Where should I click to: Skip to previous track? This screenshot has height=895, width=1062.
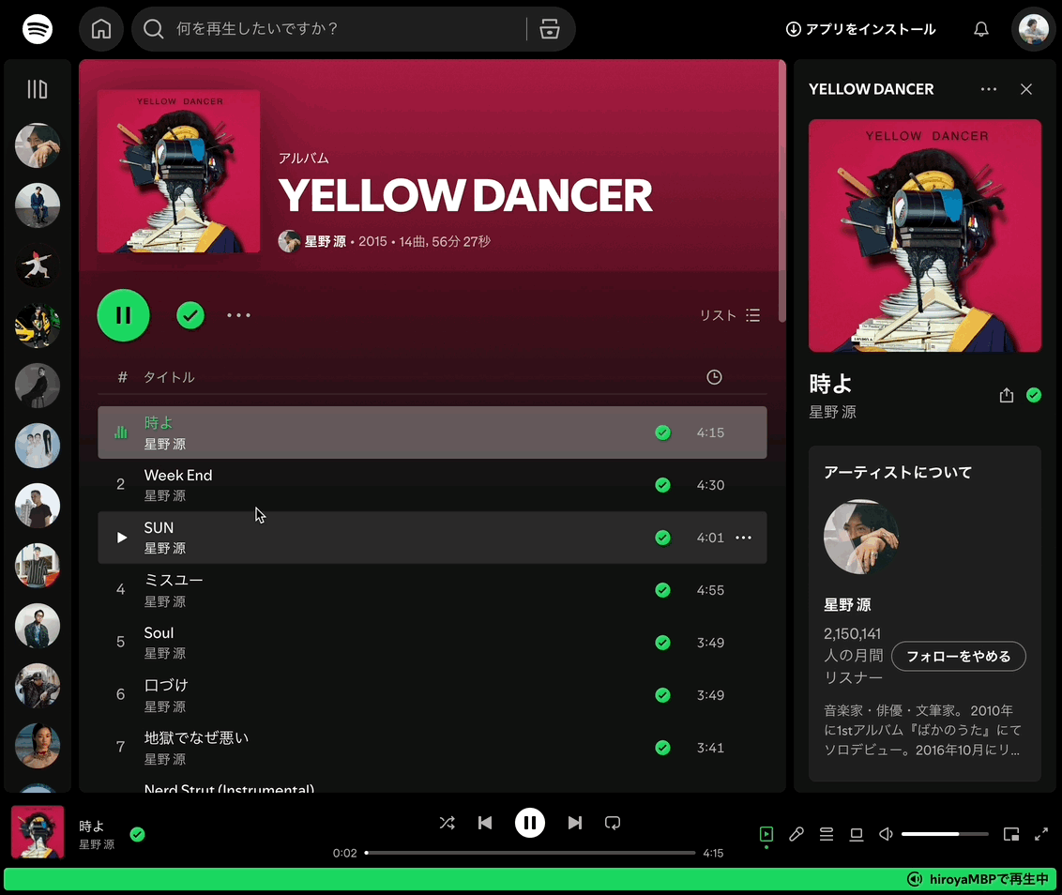point(485,823)
